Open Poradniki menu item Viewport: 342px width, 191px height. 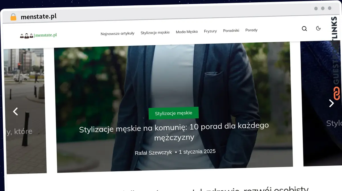231,31
